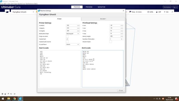Screen dimensions: 179x101
Task: Open the File menu
Action: [2, 4]
